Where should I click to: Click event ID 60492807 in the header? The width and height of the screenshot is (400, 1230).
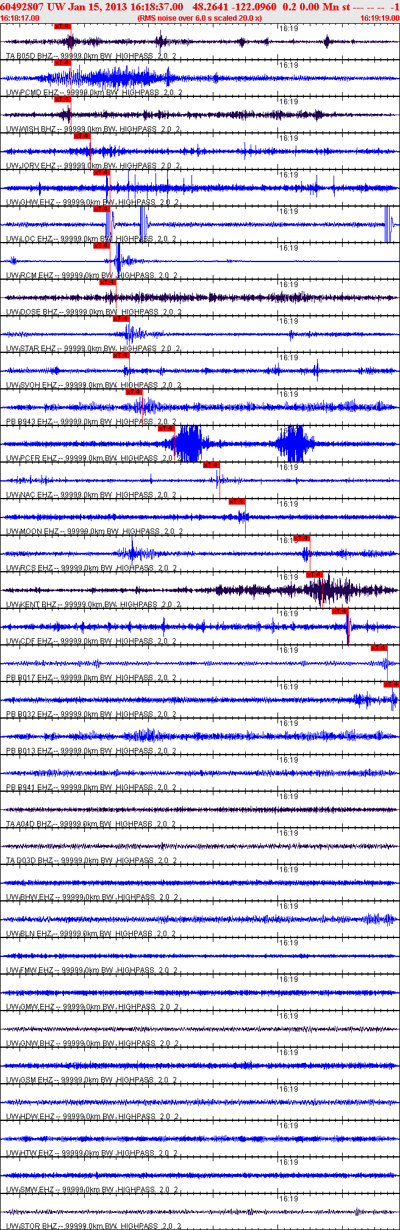tap(21, 7)
